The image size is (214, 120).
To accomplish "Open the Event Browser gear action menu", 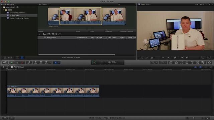I will [x=10, y=58].
